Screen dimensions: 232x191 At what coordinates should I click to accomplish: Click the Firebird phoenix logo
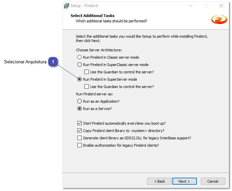219,19
